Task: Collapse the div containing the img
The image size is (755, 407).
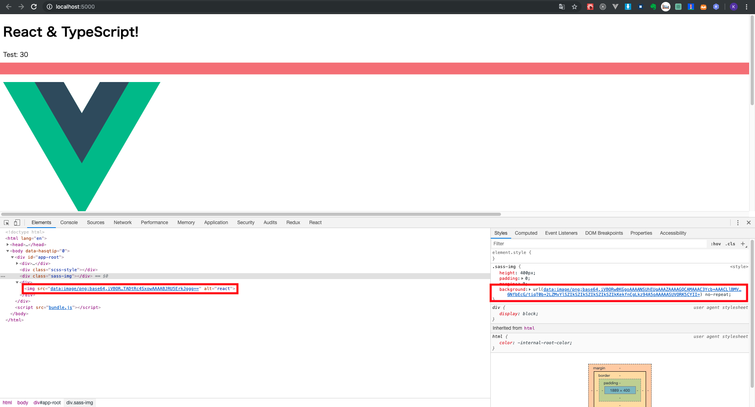Action: tap(17, 282)
